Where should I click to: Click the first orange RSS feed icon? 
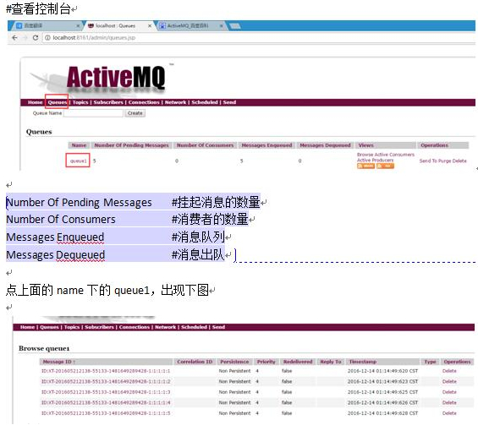tap(365, 166)
